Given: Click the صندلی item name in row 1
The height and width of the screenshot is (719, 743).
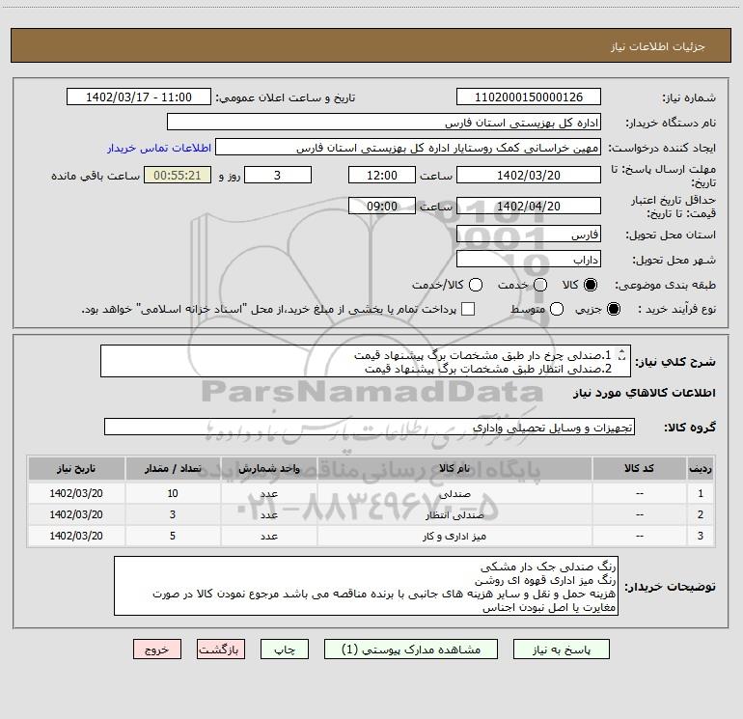Looking at the screenshot, I should point(454,493).
